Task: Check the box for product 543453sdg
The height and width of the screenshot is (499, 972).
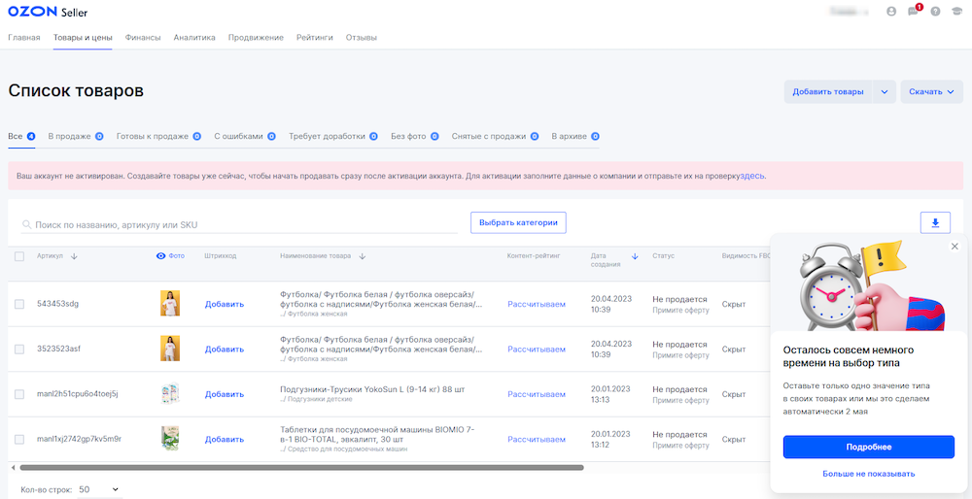Action: 19,304
